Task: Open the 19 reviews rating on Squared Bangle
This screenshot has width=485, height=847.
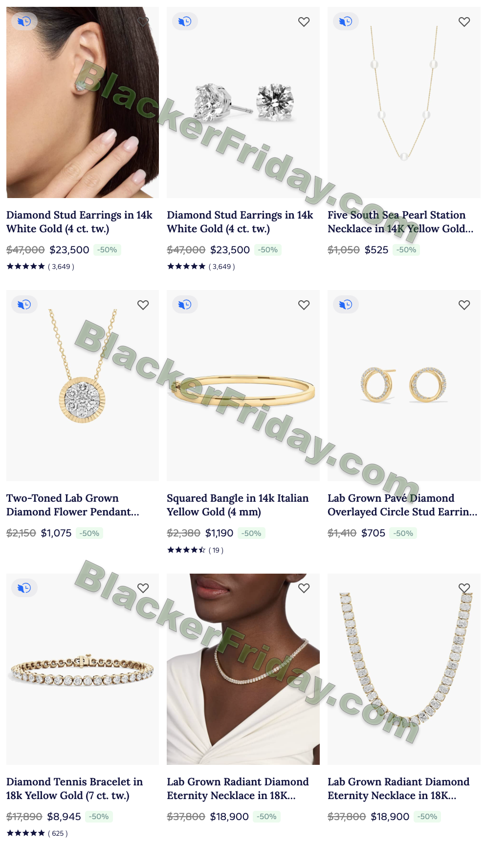Action: [195, 550]
